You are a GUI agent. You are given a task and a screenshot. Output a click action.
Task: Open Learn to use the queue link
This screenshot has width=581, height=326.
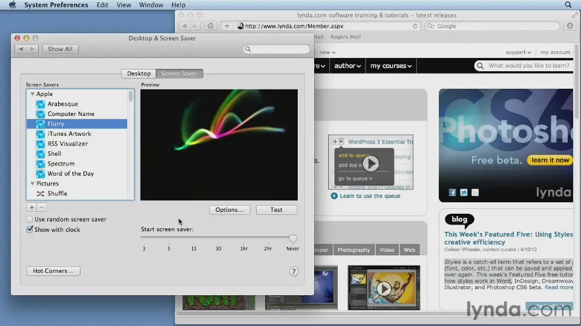(370, 196)
